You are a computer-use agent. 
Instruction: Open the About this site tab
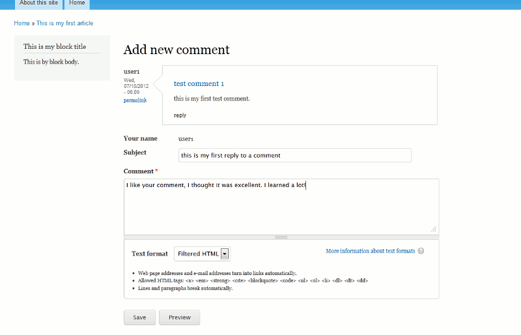[38, 3]
